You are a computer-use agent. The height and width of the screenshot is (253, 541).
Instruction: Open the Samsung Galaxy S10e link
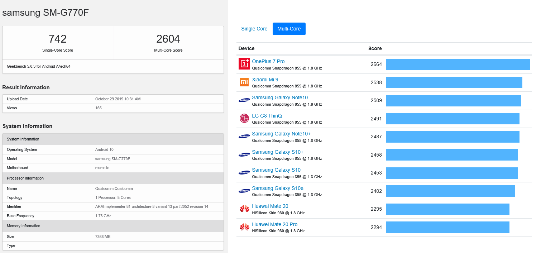pos(278,188)
